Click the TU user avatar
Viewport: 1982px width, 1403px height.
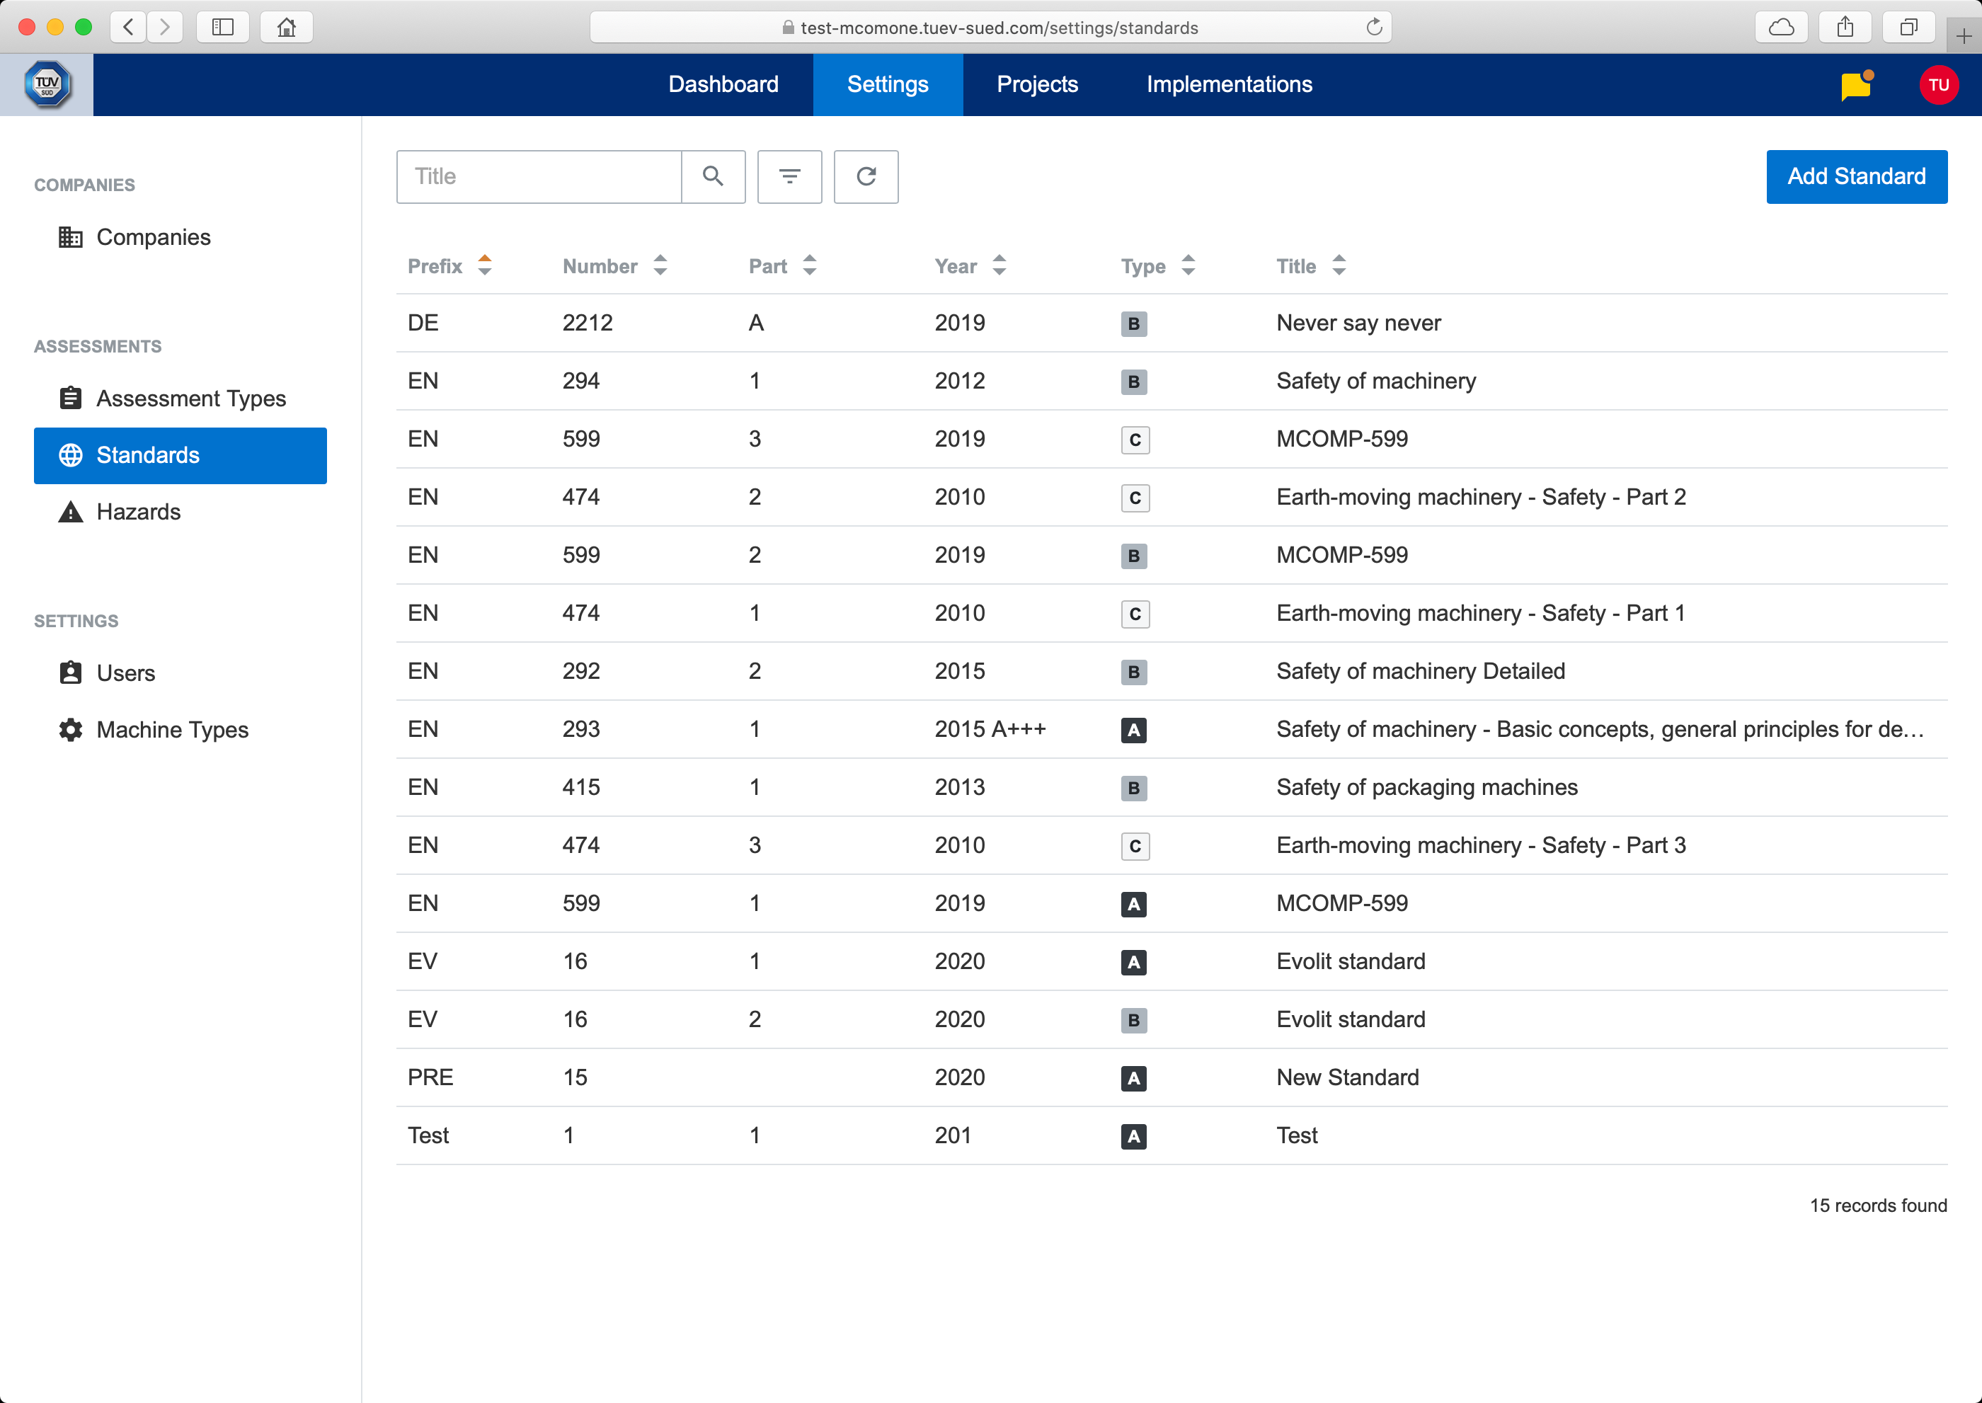[1938, 85]
